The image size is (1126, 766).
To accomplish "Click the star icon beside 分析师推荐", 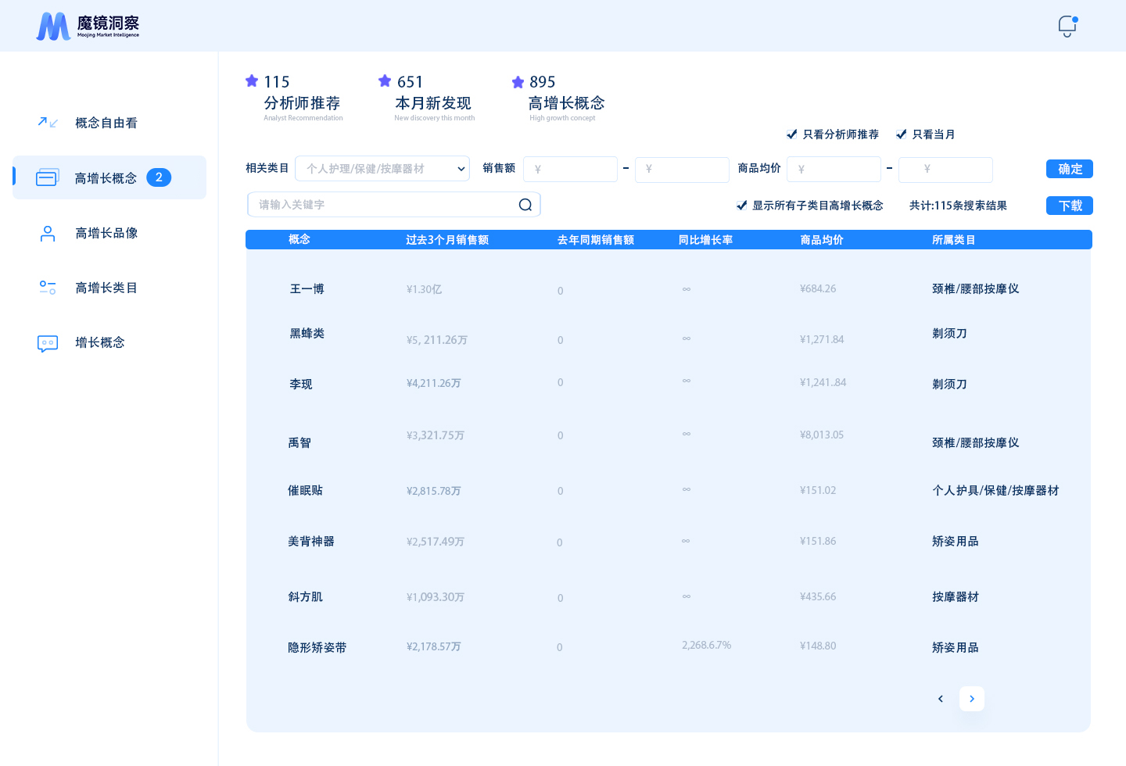I will click(252, 81).
